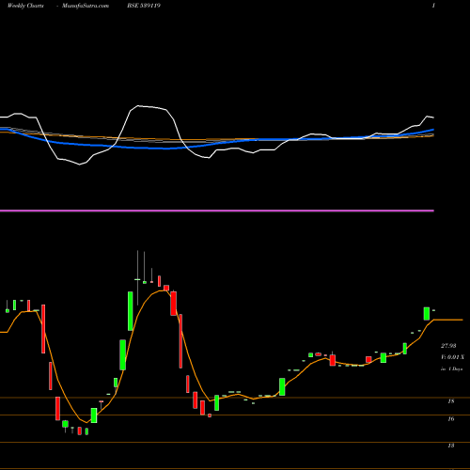Click the last green candle at right

coord(427,314)
